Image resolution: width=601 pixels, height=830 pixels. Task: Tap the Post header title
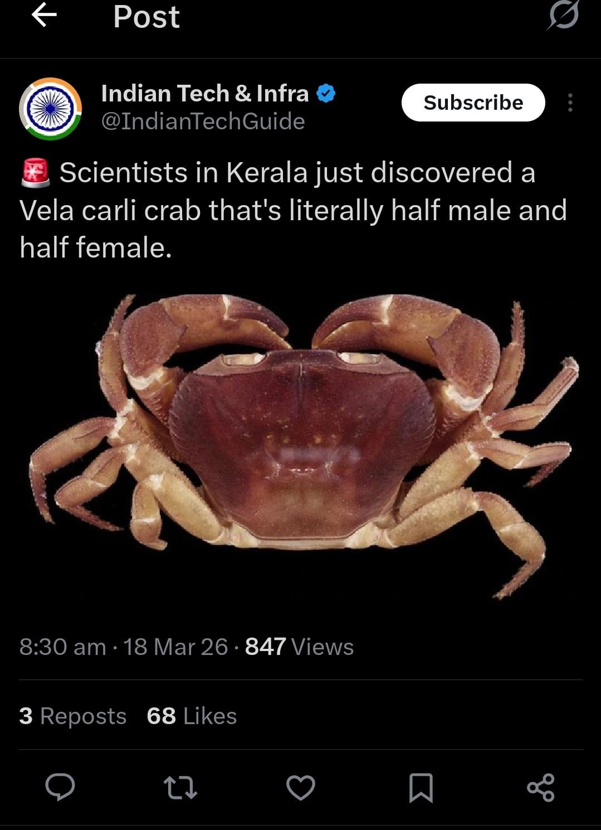146,16
